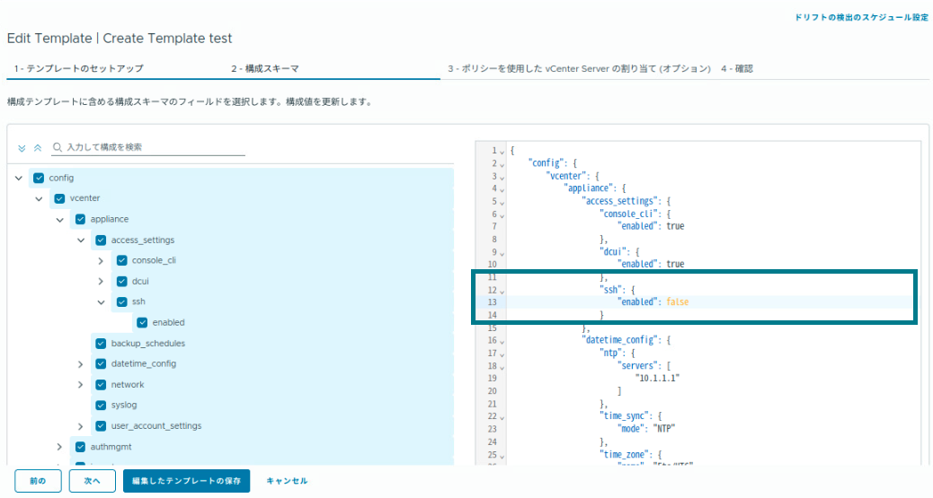Click the collapse-all double chevron icon
The height and width of the screenshot is (498, 933).
[38, 147]
